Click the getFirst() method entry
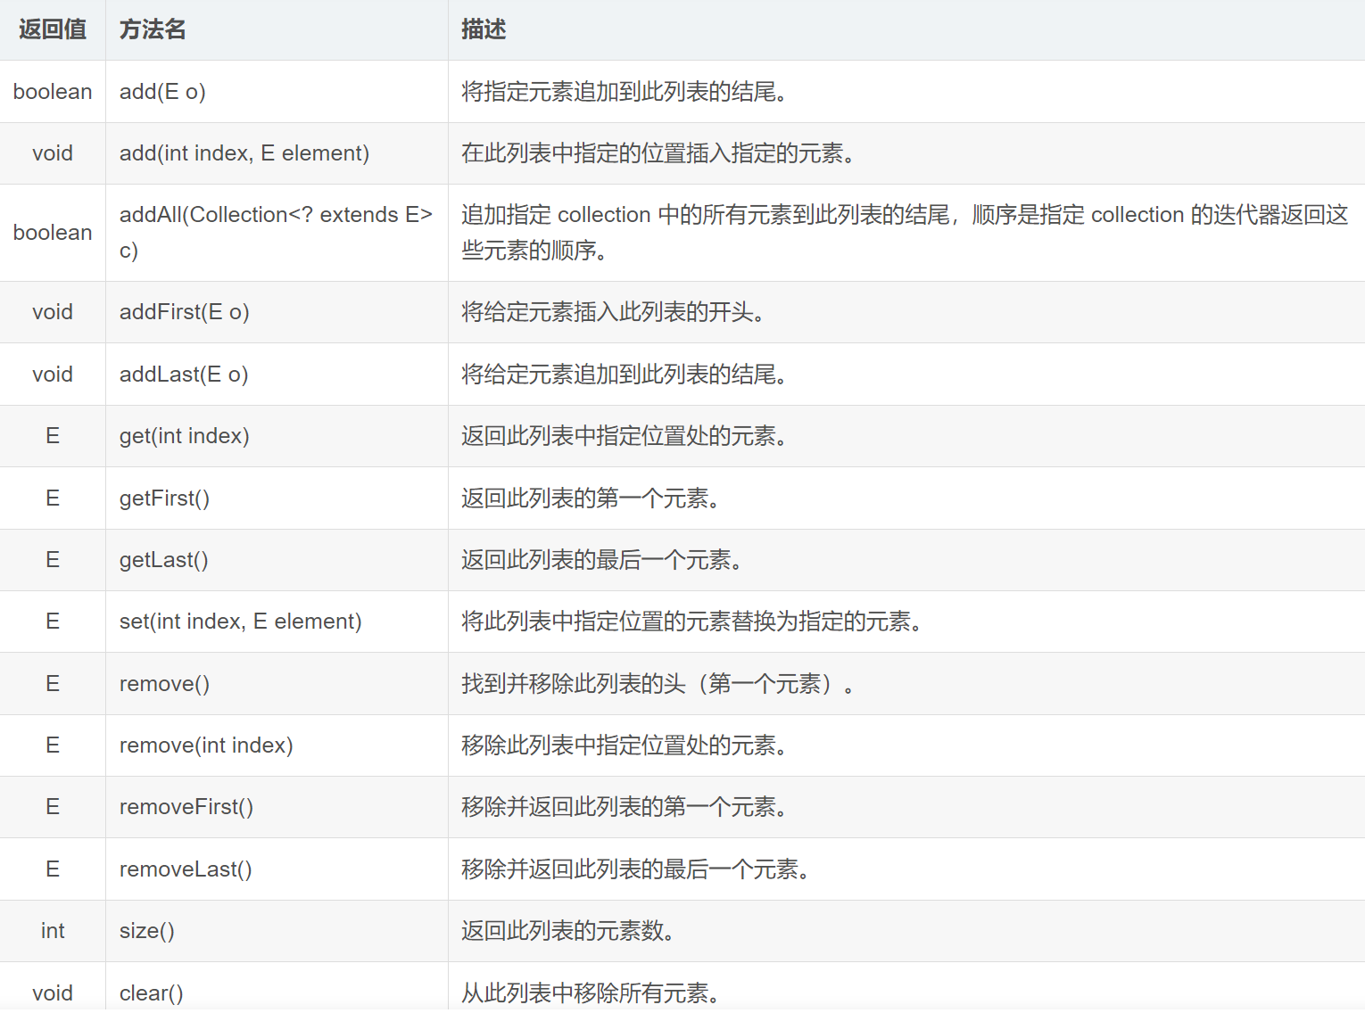 (164, 498)
